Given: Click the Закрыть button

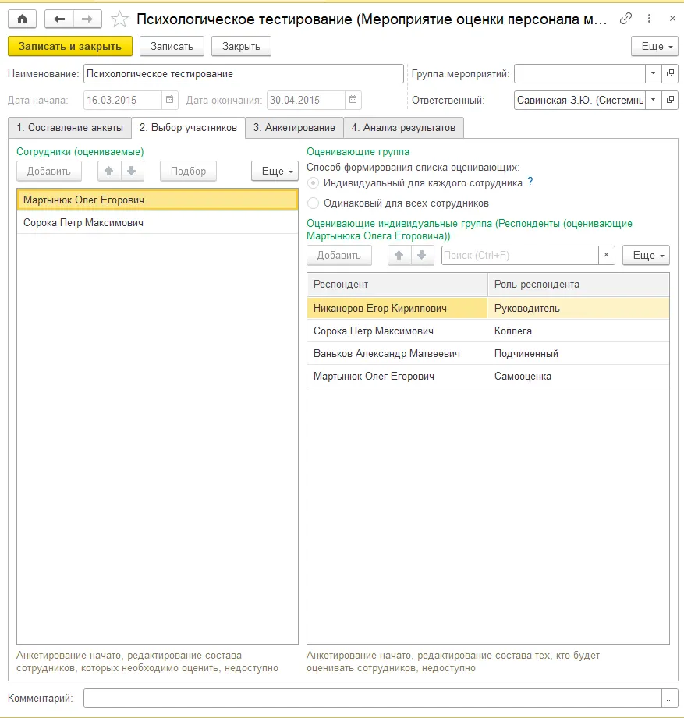Looking at the screenshot, I should (x=241, y=46).
